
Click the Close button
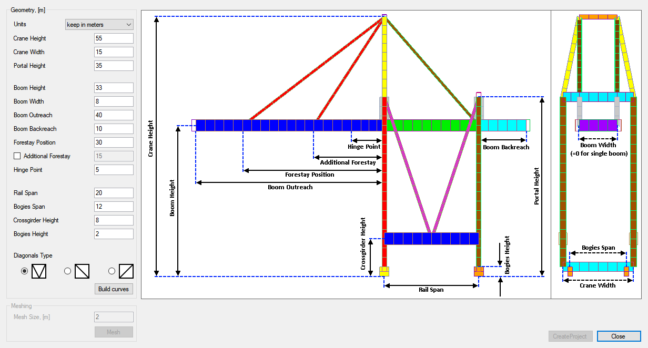coord(619,336)
